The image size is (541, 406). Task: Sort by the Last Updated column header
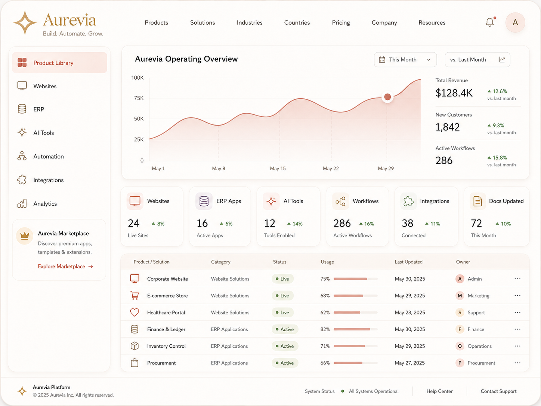(409, 262)
